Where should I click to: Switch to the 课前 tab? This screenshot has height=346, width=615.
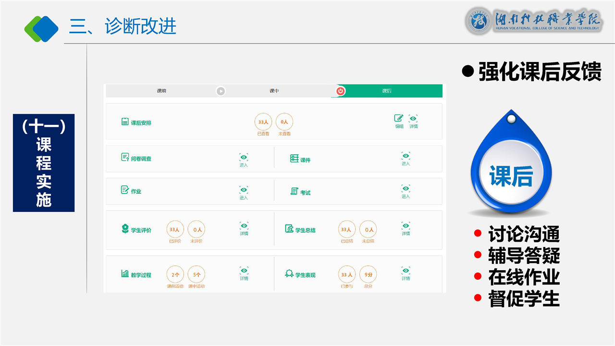(x=161, y=91)
